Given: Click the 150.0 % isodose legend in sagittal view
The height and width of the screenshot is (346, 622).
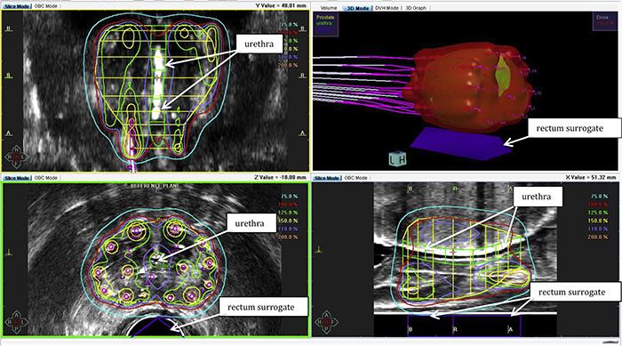Looking at the screenshot, I should (x=599, y=221).
